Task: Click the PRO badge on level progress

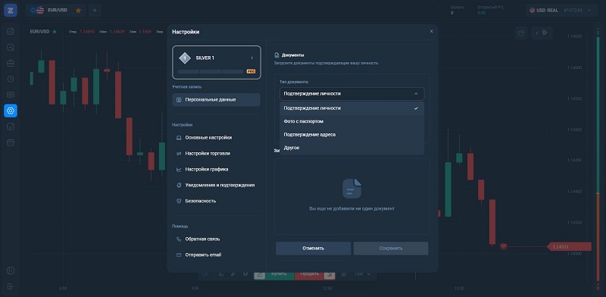Action: (251, 71)
